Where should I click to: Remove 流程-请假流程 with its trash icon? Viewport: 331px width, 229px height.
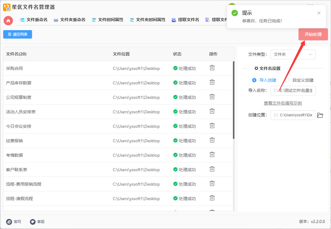[x=212, y=198]
